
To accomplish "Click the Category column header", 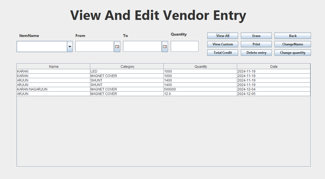I will [127, 66].
